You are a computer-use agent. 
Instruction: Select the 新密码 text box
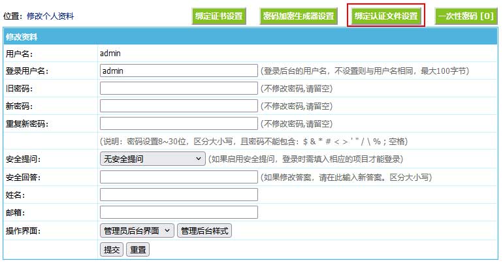(x=178, y=106)
